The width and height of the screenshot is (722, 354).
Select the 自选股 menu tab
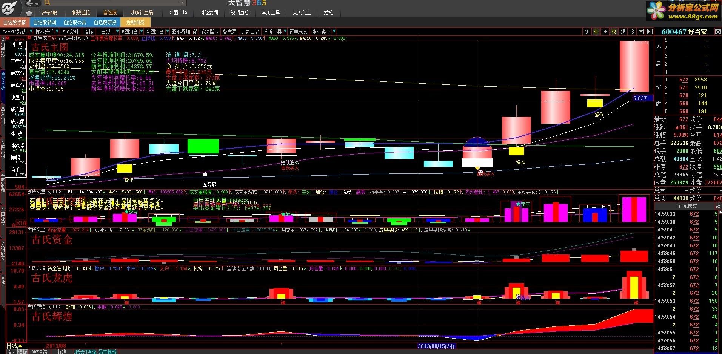coord(110,13)
